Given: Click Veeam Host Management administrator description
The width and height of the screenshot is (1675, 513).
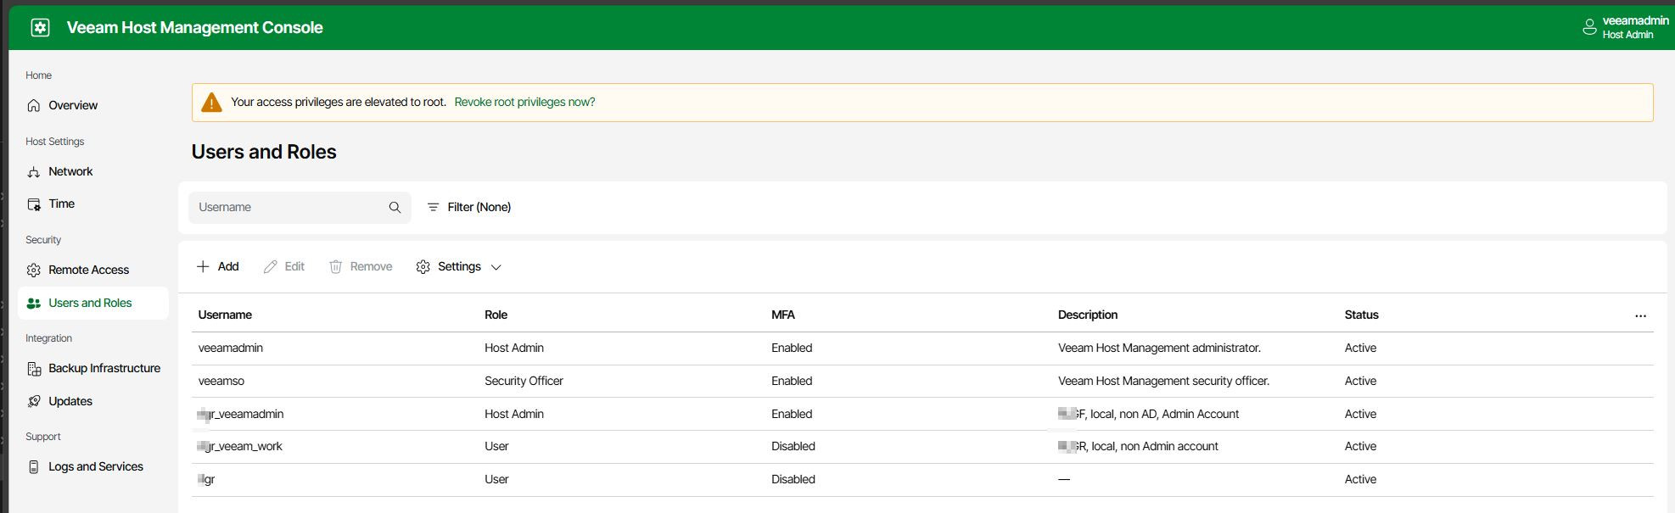Looking at the screenshot, I should point(1159,348).
